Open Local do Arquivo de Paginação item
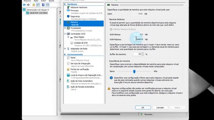The image size is (214, 120). coord(87,75)
